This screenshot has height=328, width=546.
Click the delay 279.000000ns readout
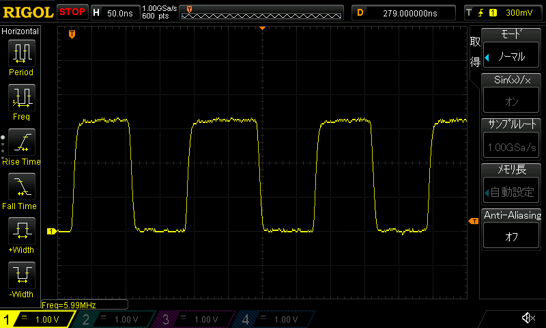[x=403, y=13]
